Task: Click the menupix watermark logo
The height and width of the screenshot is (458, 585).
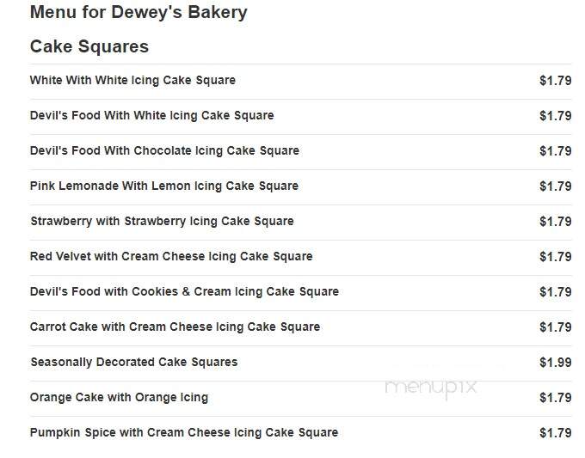Action: [x=431, y=388]
